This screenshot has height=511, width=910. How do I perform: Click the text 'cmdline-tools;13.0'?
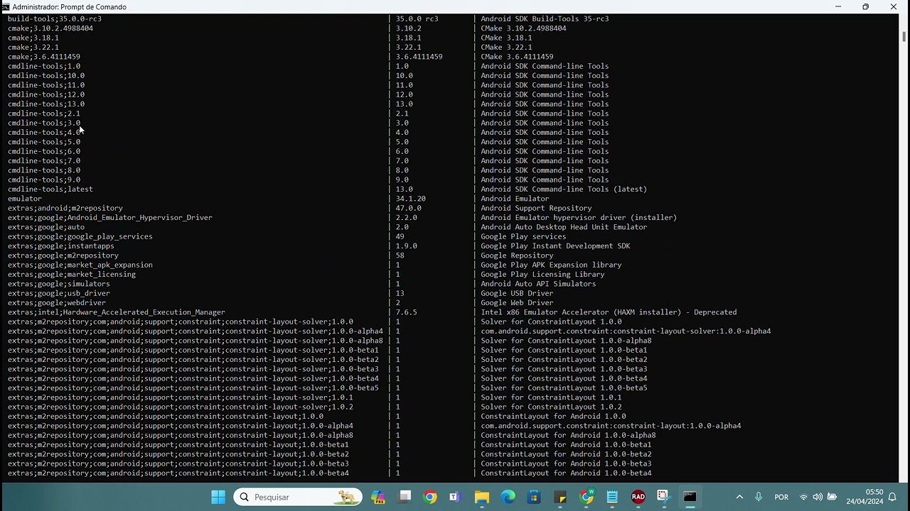pyautogui.click(x=46, y=104)
